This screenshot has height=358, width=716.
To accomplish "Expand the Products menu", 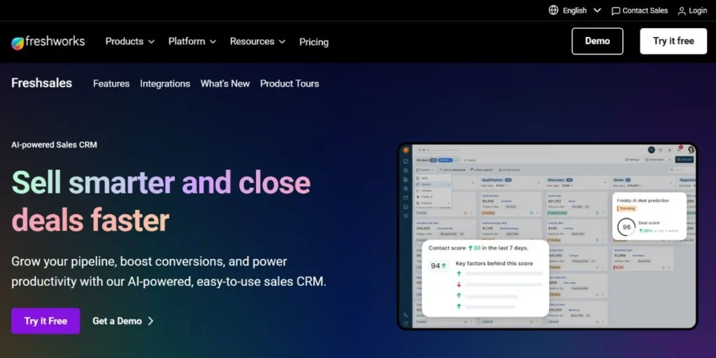I will pos(129,41).
